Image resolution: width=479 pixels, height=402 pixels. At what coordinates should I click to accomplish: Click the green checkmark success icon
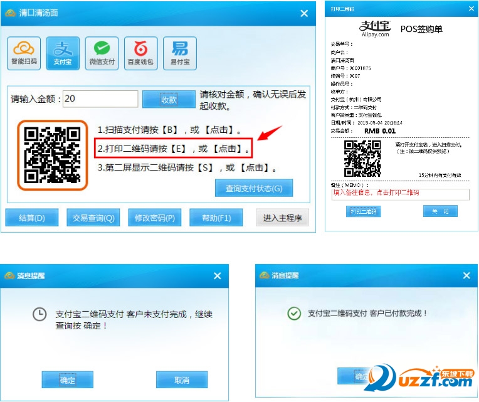(294, 314)
